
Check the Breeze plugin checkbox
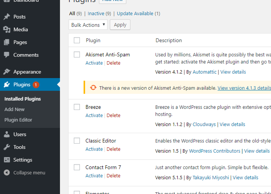pyautogui.click(x=77, y=107)
